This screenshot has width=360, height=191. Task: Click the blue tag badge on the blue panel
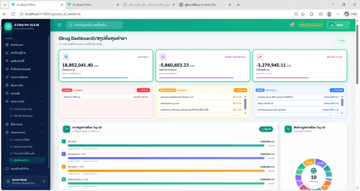click(x=260, y=90)
